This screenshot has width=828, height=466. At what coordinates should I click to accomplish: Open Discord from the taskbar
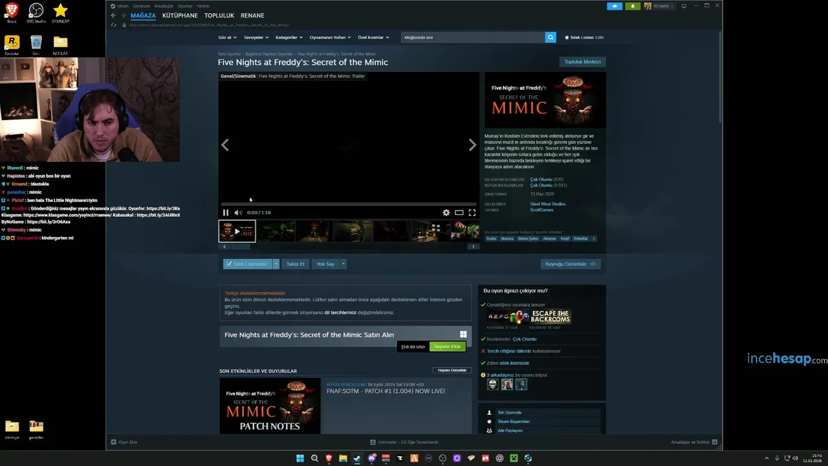tap(371, 458)
